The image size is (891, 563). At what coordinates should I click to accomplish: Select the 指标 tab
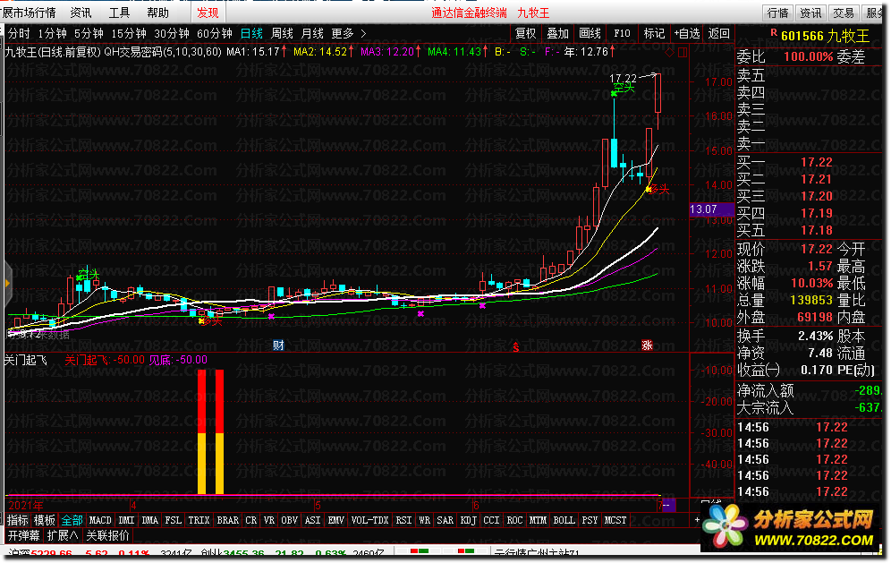pos(18,520)
